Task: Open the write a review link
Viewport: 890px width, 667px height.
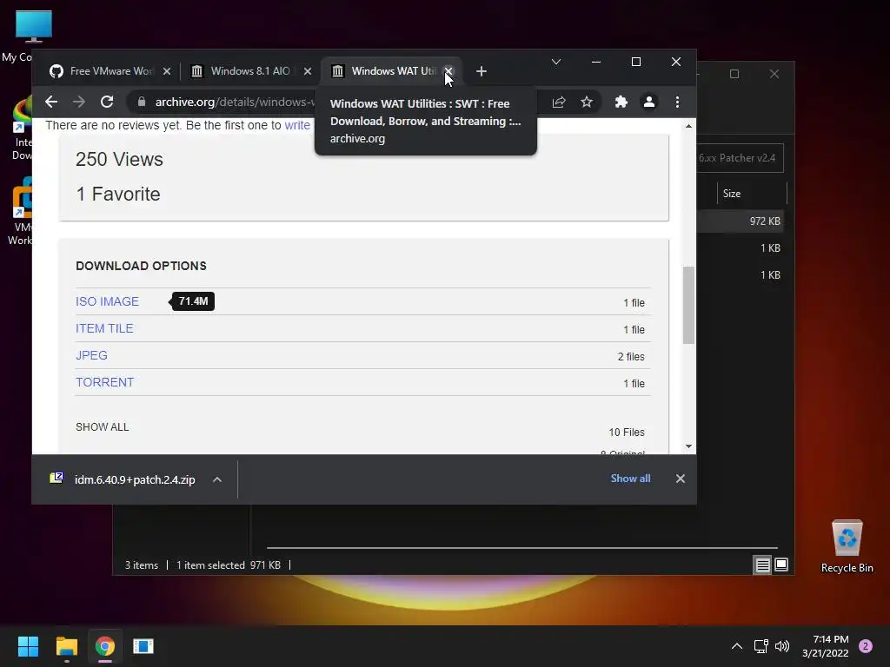Action: pyautogui.click(x=297, y=125)
